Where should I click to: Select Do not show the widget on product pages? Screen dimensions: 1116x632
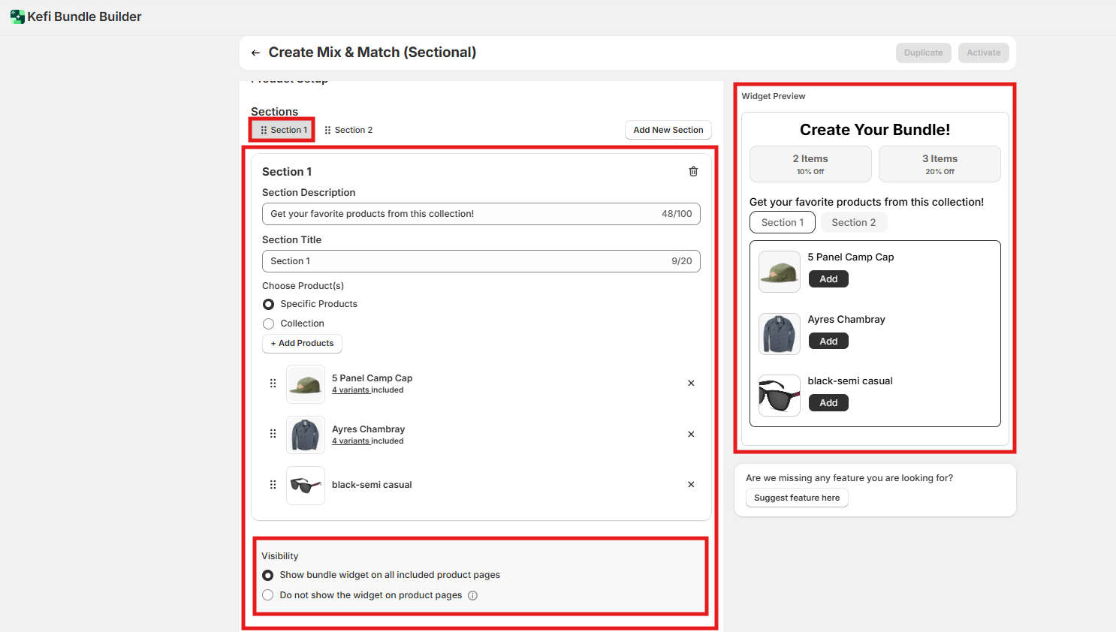pos(268,595)
